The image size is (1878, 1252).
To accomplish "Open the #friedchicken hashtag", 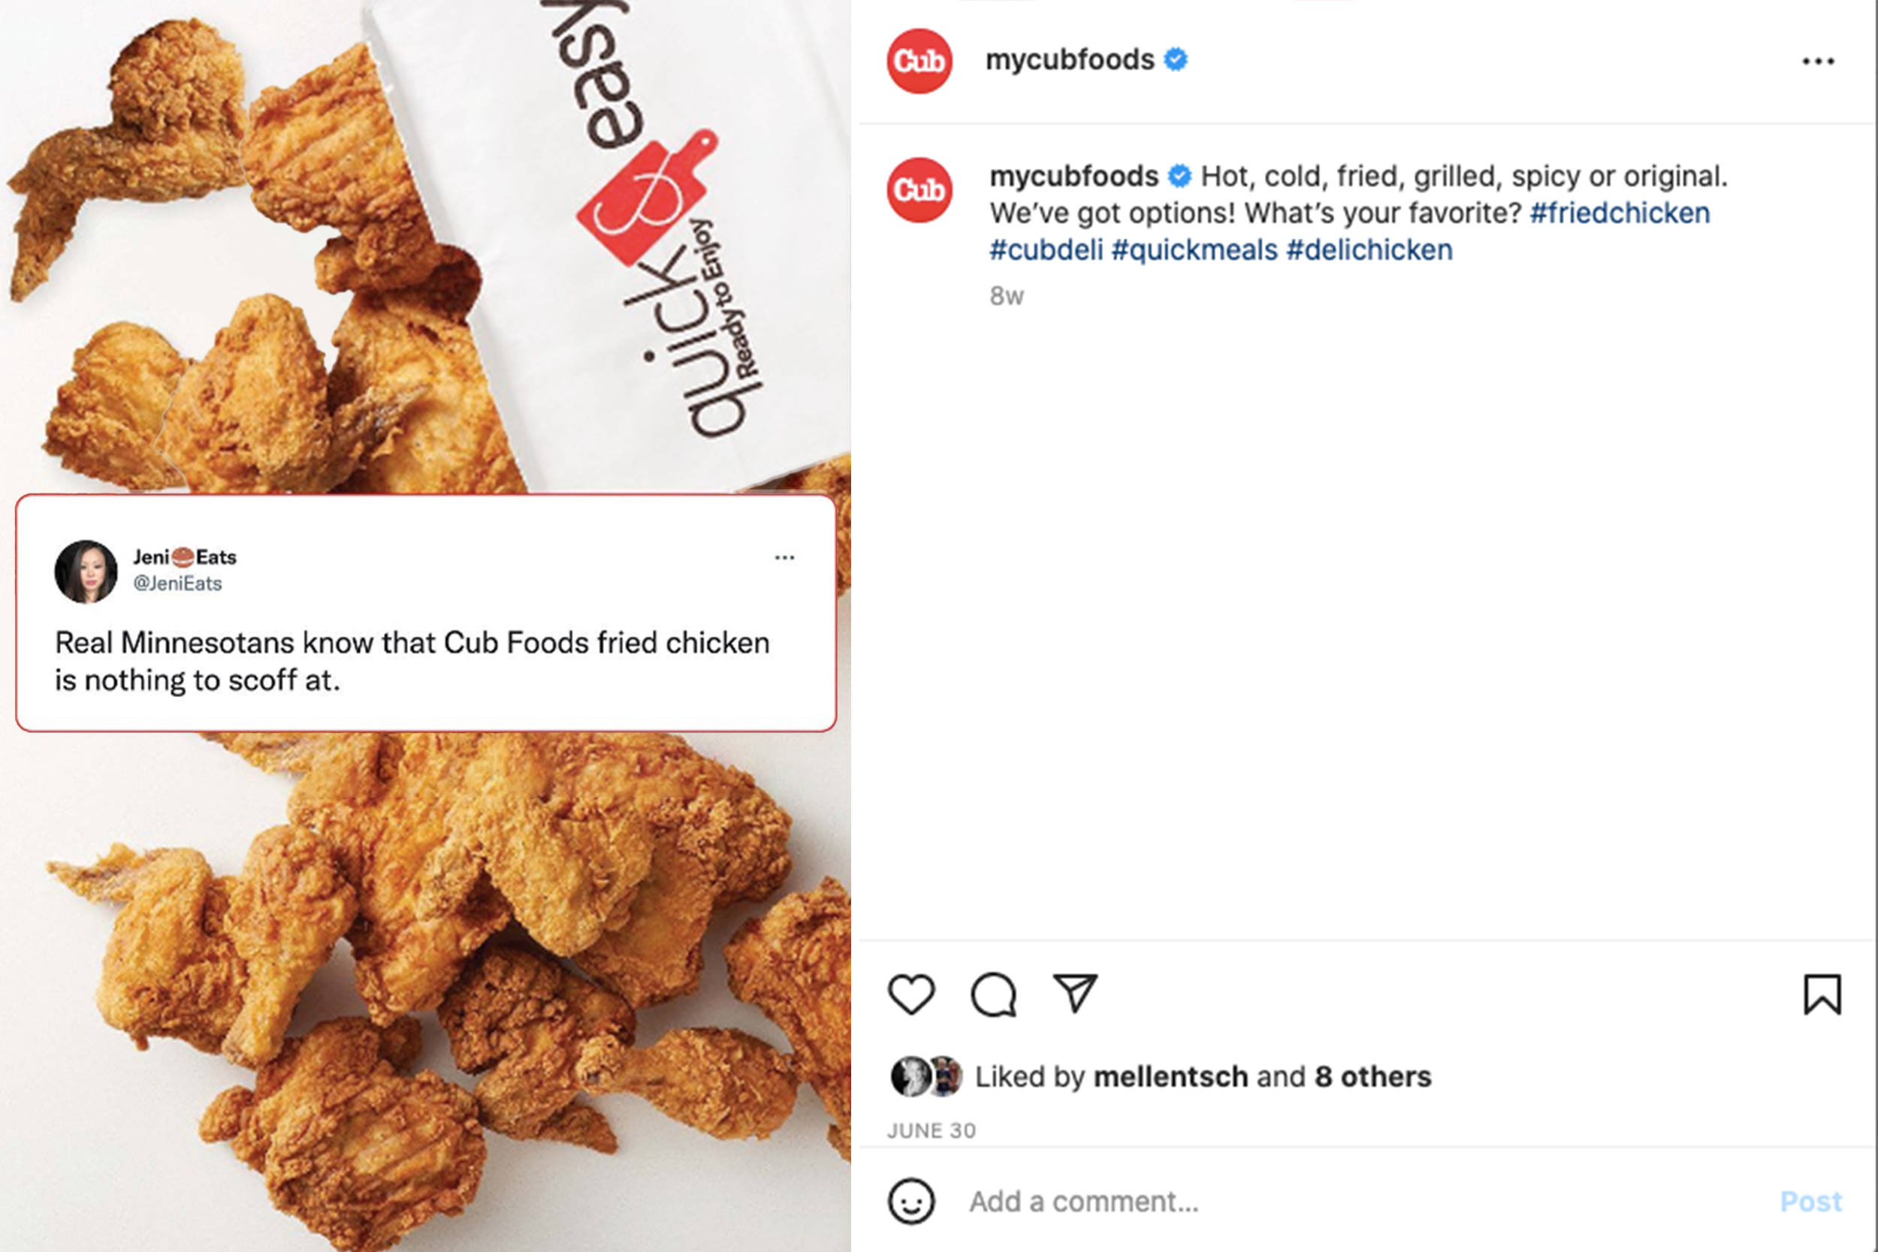I will click(x=1620, y=213).
